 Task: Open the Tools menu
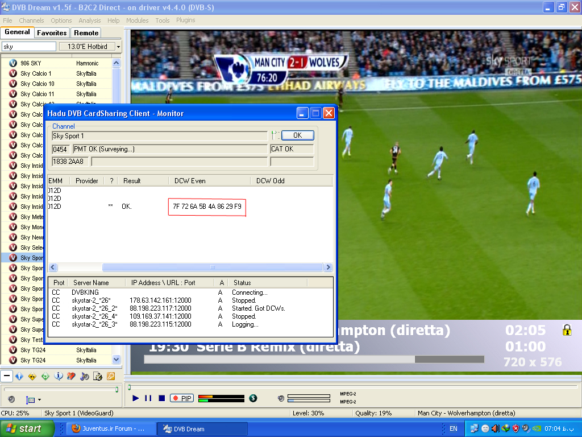(163, 20)
